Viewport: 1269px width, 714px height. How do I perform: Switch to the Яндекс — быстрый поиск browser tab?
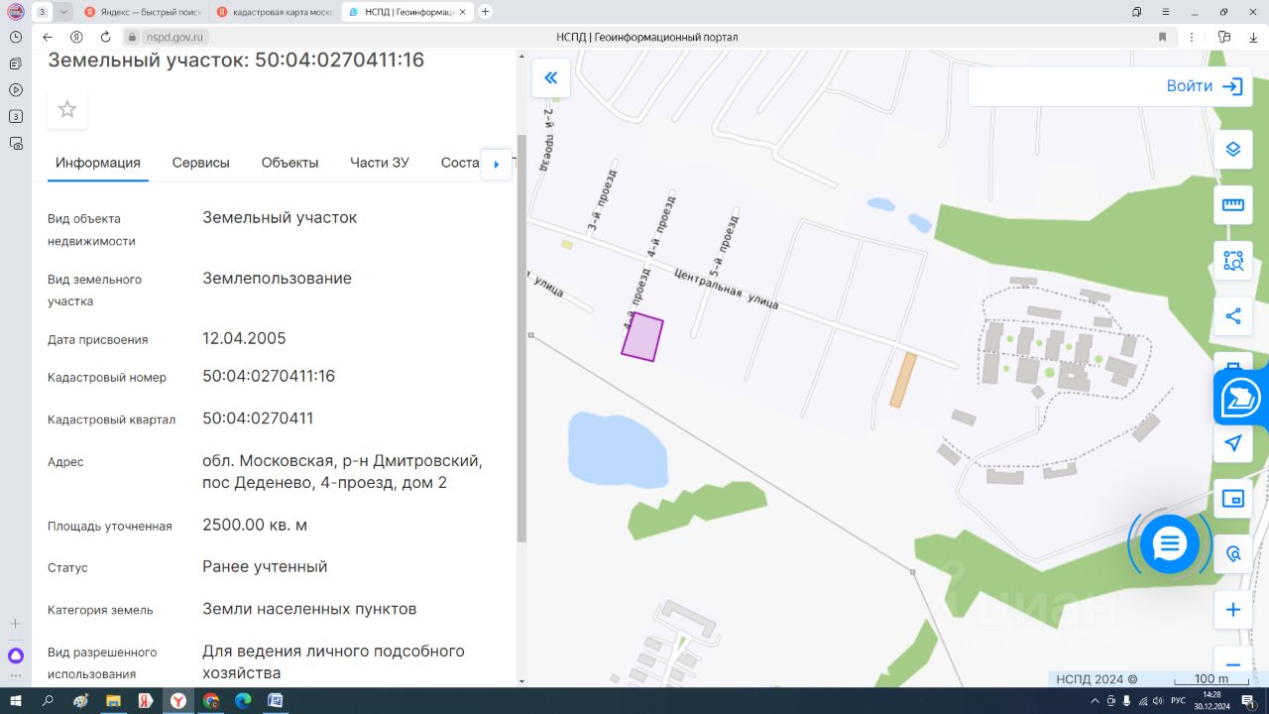(145, 12)
